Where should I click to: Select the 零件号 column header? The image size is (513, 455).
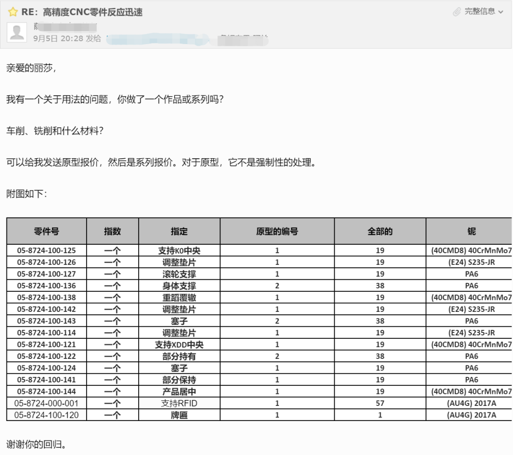pos(47,231)
